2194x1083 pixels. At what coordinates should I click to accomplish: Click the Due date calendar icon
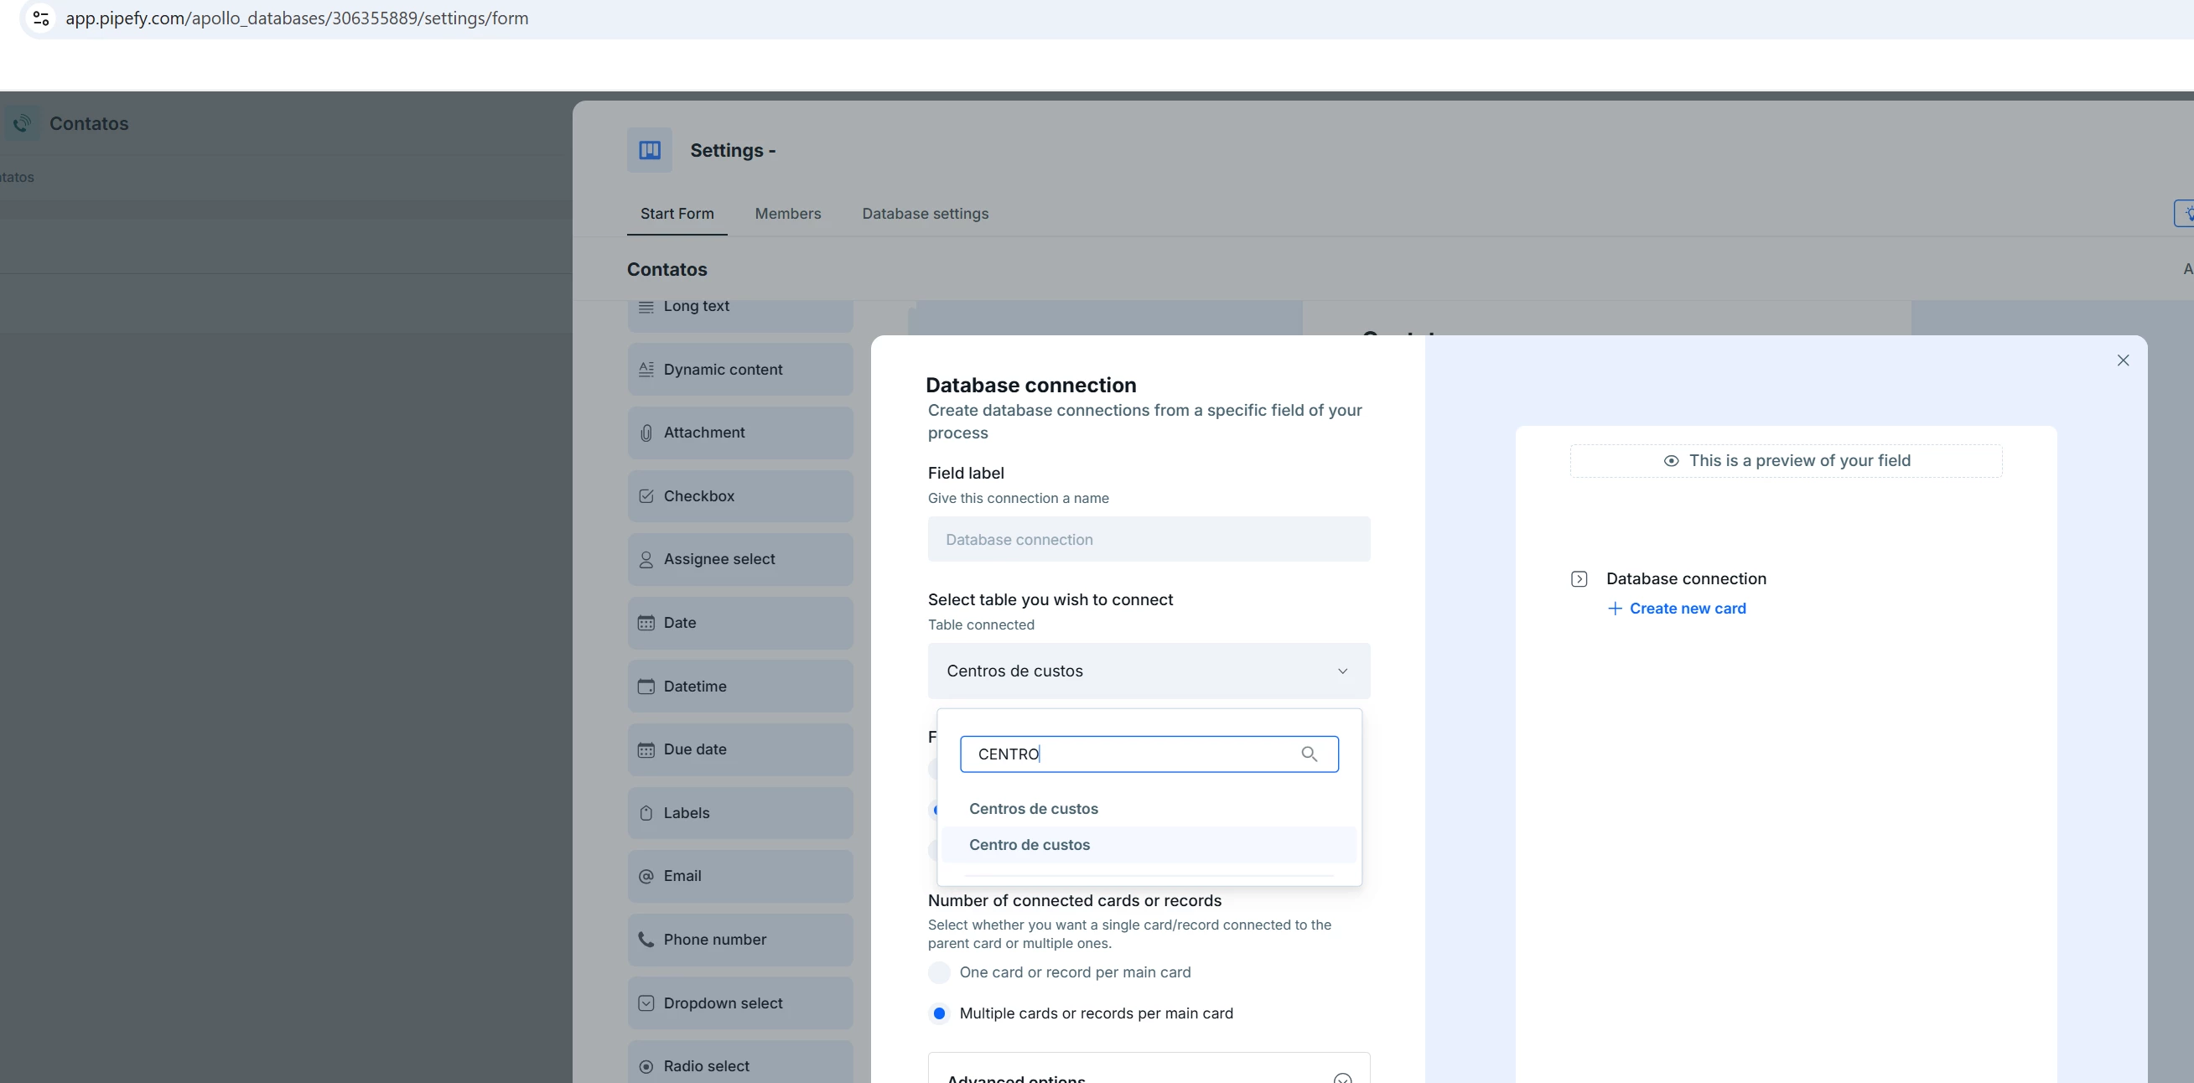pyautogui.click(x=646, y=749)
